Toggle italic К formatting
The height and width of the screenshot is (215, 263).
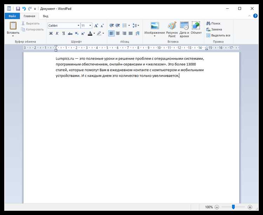[57, 34]
